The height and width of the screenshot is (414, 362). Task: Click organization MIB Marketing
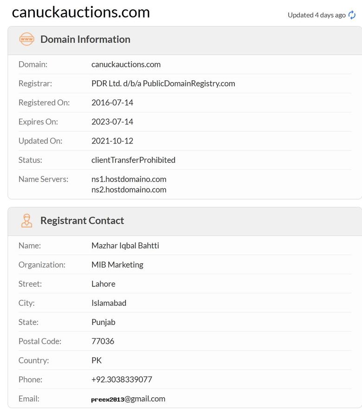117,265
